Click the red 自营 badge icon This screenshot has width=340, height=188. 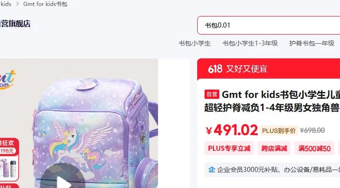[211, 94]
